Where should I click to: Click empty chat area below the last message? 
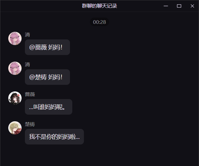coord(99,155)
